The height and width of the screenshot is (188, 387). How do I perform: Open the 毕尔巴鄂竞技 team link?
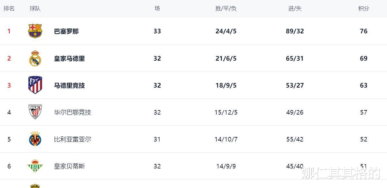tap(73, 112)
